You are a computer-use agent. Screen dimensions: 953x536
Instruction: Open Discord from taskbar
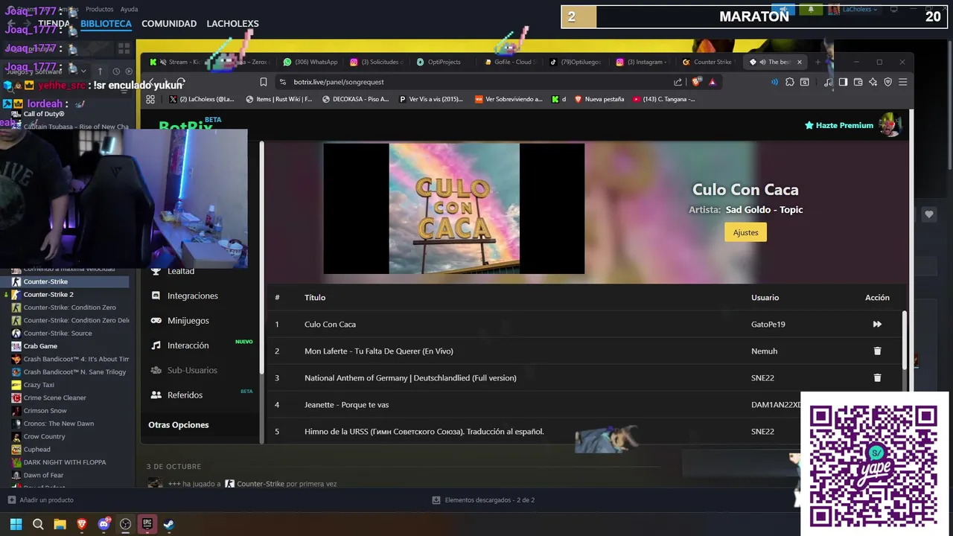pyautogui.click(x=103, y=524)
